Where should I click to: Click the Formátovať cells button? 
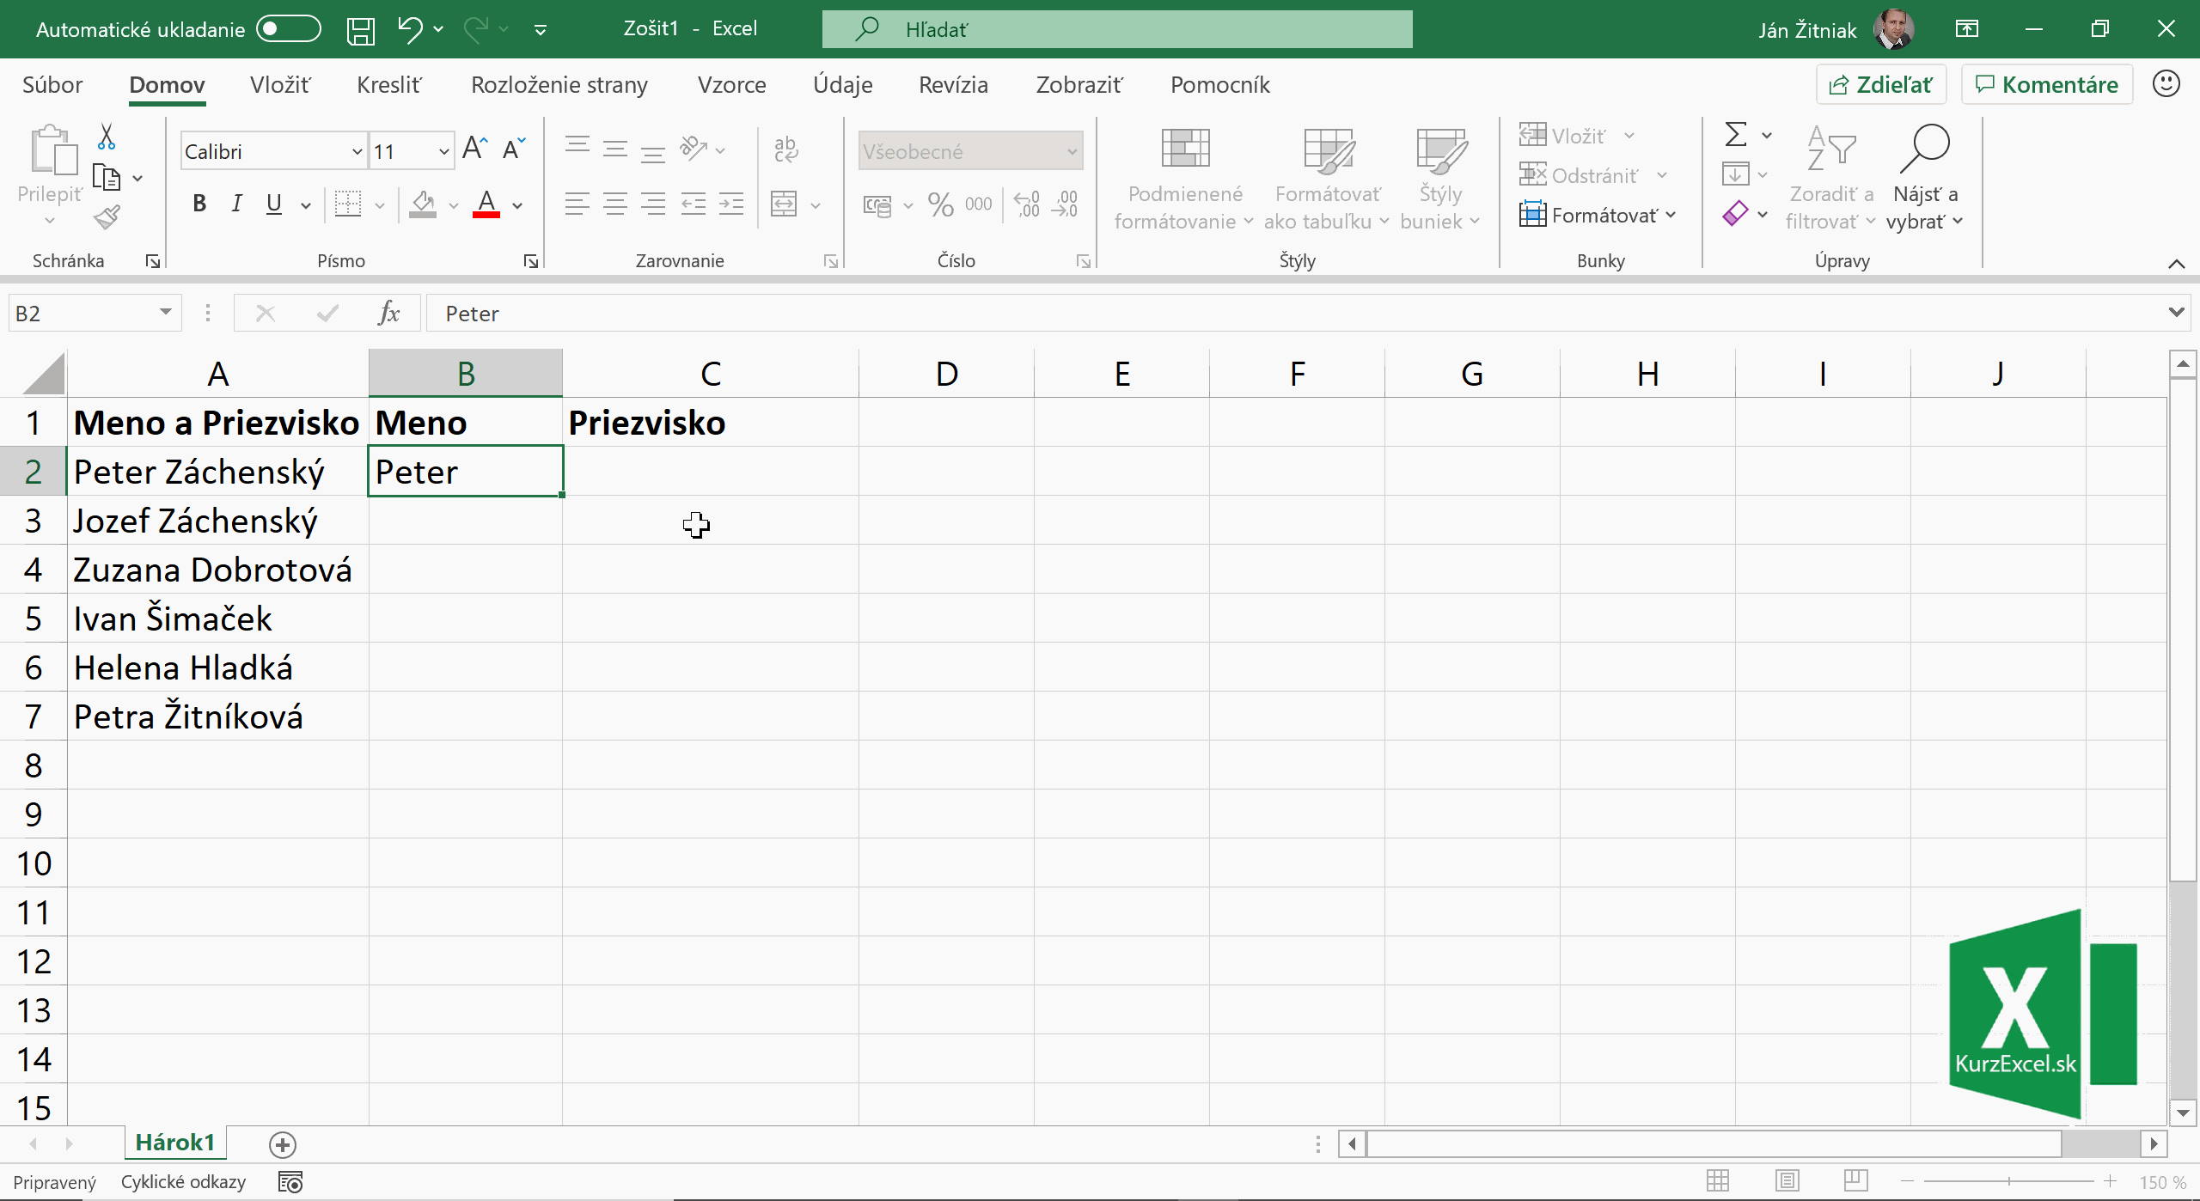pos(1598,215)
